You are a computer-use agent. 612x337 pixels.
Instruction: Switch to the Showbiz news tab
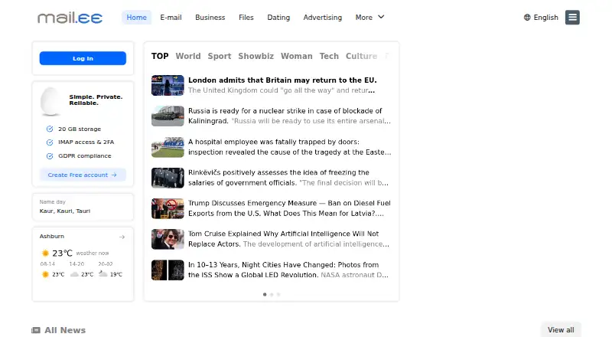[256, 56]
